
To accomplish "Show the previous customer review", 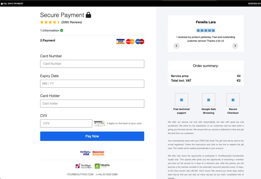I will 176,46.
